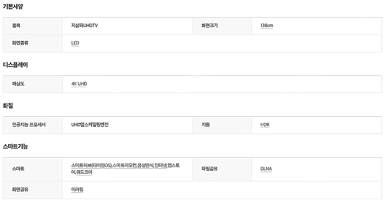This screenshot has width=385, height=203.
Task: Open the DLNA file sharing link
Action: tap(266, 169)
